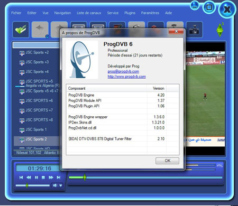Select the JSC Sports +2 channel
Image resolution: width=238 pixels, height=206 pixels.
[37, 52]
